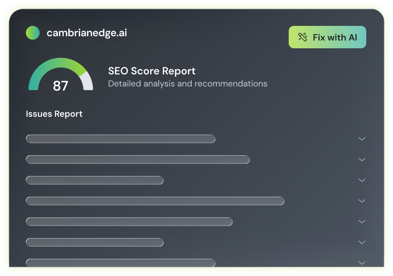
Task: Expand the first issue in the Issues Report
Action: pyautogui.click(x=361, y=139)
